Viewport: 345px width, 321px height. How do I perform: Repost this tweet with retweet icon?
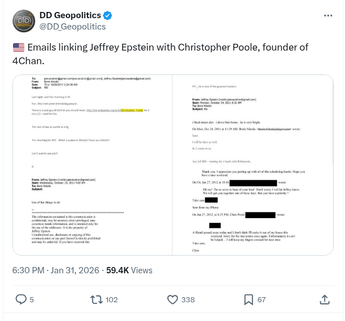96,299
